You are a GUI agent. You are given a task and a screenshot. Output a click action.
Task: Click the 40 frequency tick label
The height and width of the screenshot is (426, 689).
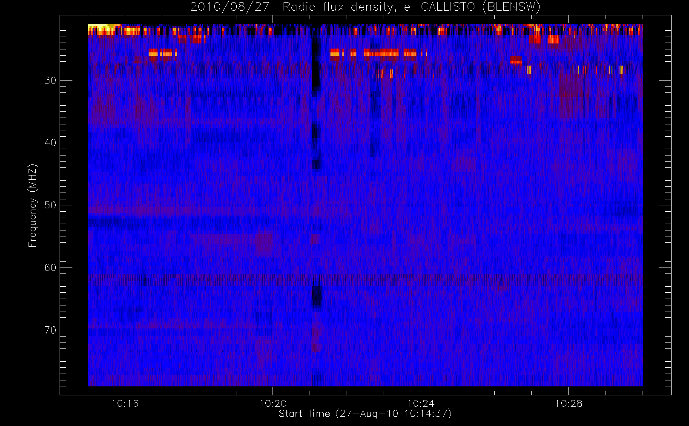(50, 143)
